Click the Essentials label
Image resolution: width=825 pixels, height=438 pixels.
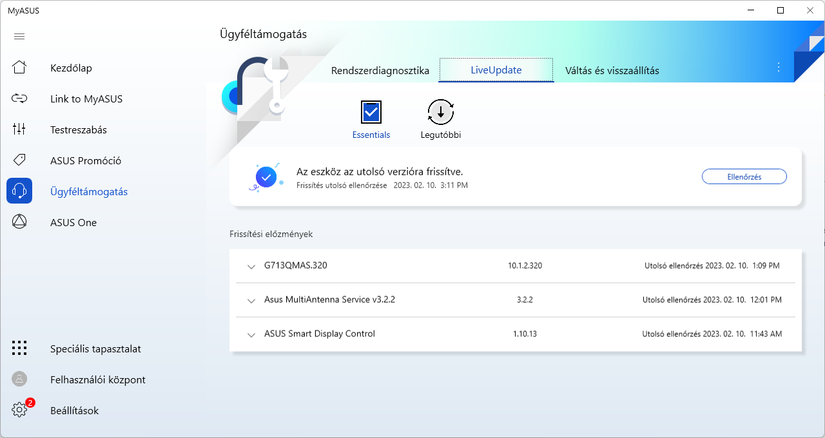[x=371, y=135]
